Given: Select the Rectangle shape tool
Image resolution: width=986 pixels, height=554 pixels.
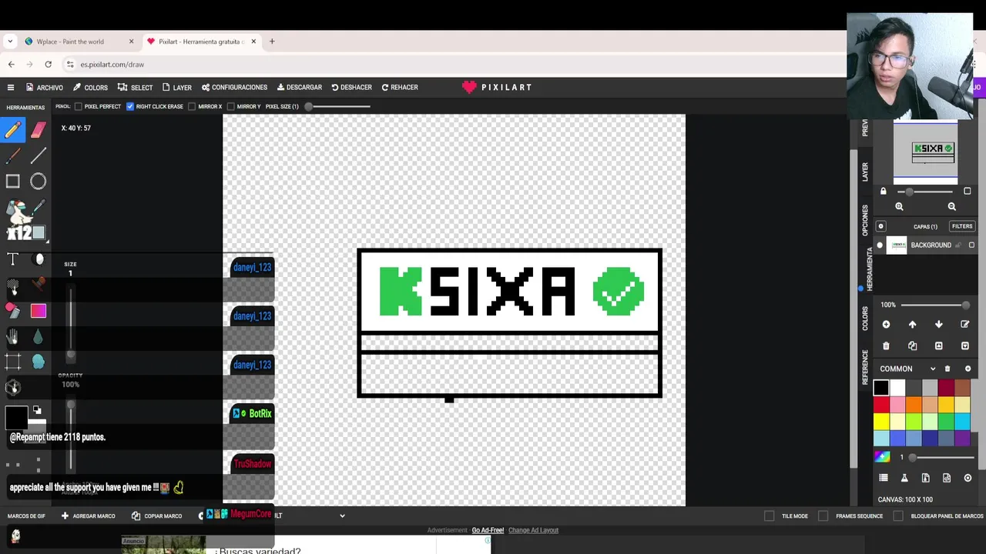Looking at the screenshot, I should pos(13,182).
